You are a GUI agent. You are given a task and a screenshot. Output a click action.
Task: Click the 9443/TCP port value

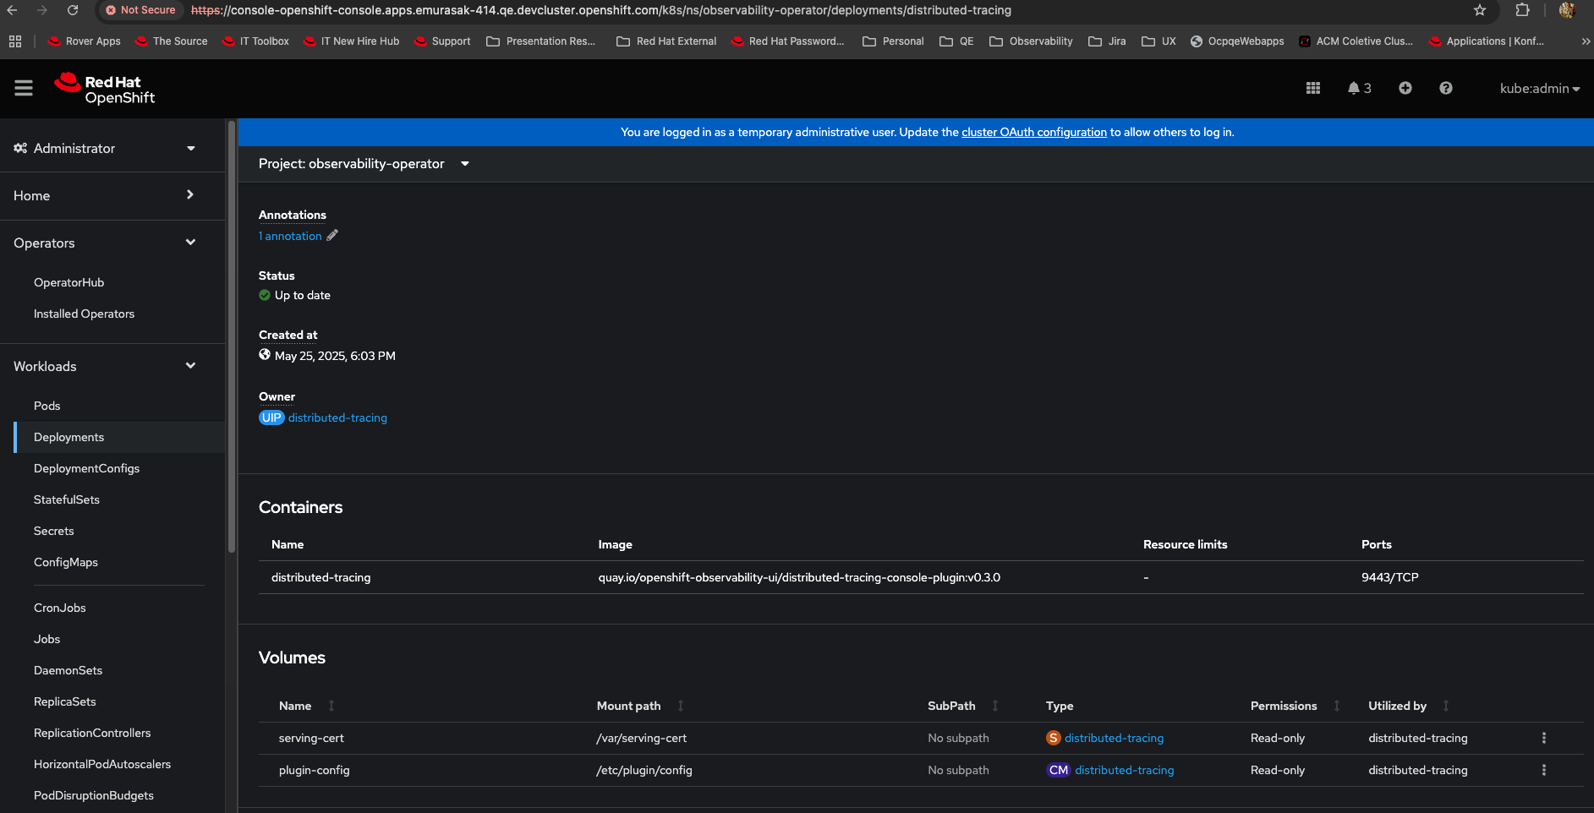[1390, 577]
